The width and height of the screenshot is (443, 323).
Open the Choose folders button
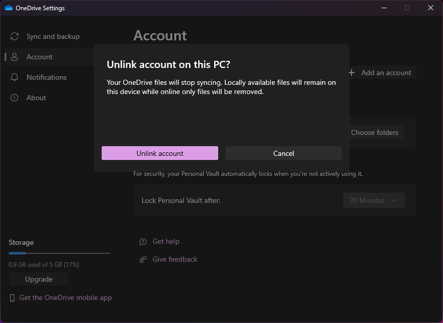[375, 132]
